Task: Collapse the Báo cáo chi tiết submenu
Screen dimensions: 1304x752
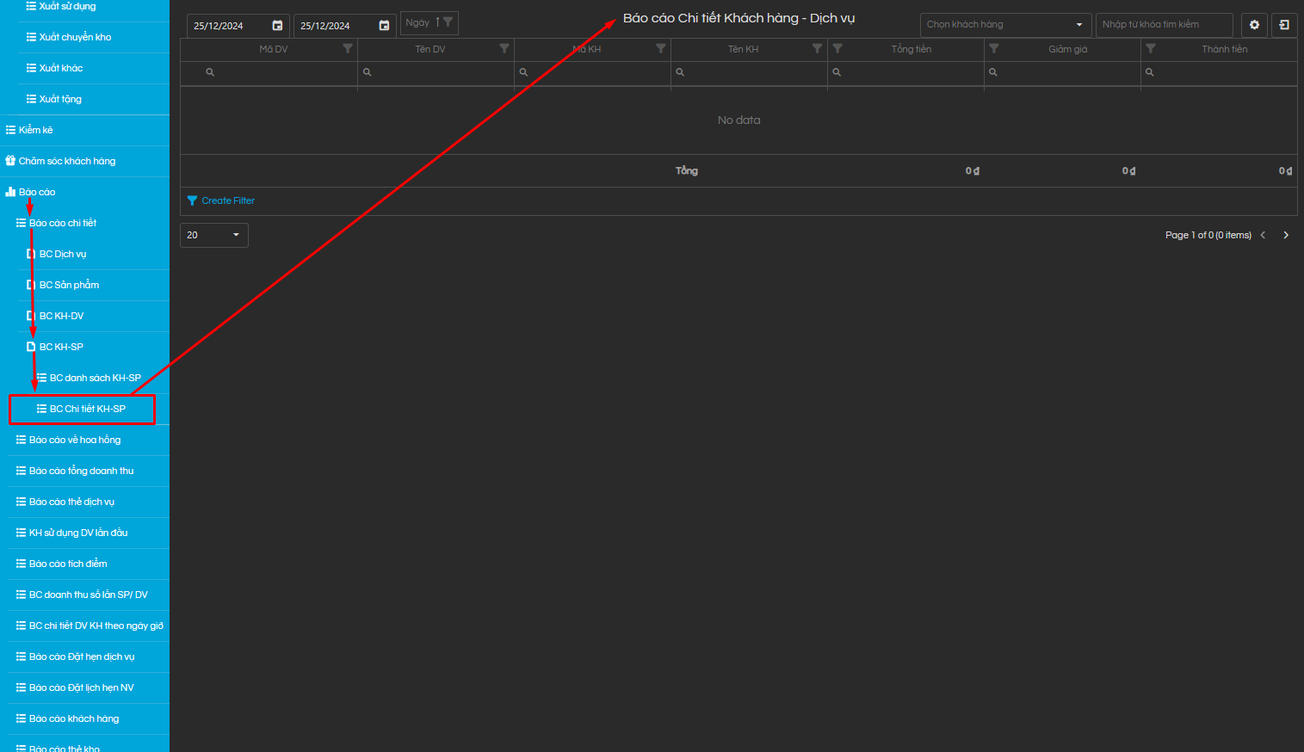Action: point(62,223)
